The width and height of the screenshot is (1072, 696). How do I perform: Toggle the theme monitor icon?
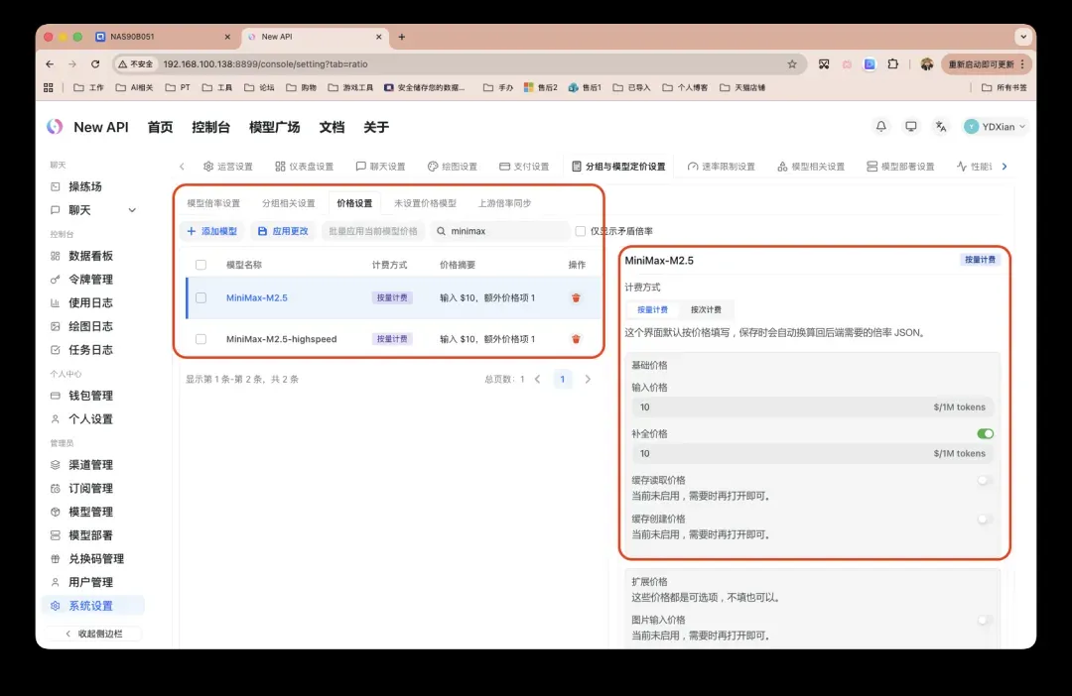pos(910,127)
